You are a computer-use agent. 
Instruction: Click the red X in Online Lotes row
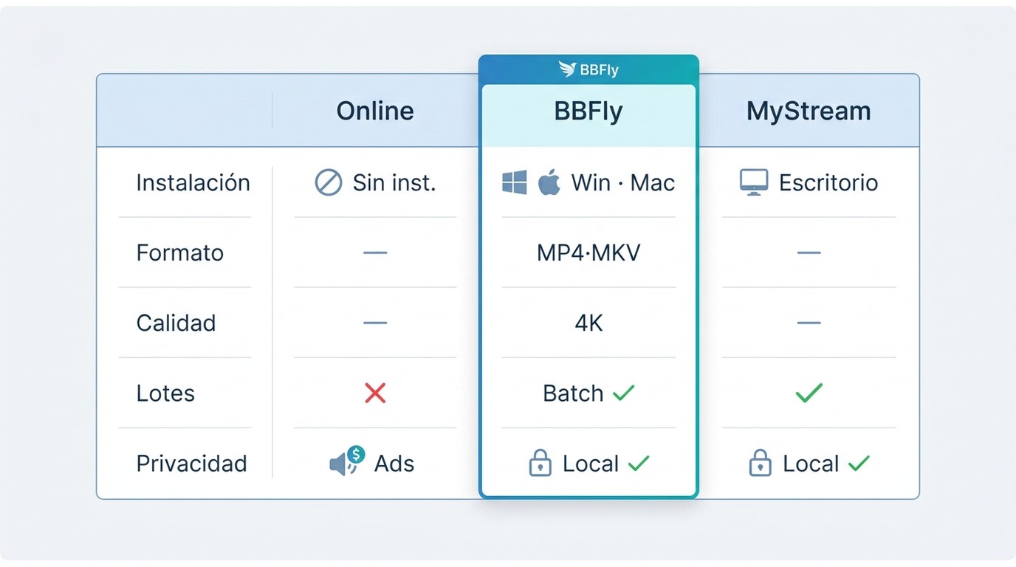pyautogui.click(x=375, y=393)
